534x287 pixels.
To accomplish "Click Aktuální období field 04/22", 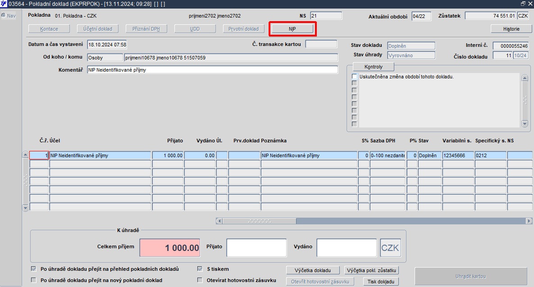I will click(x=421, y=16).
